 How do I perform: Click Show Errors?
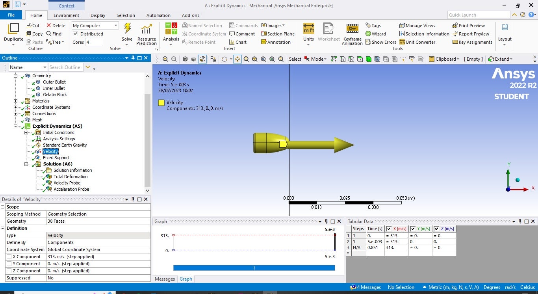(381, 42)
